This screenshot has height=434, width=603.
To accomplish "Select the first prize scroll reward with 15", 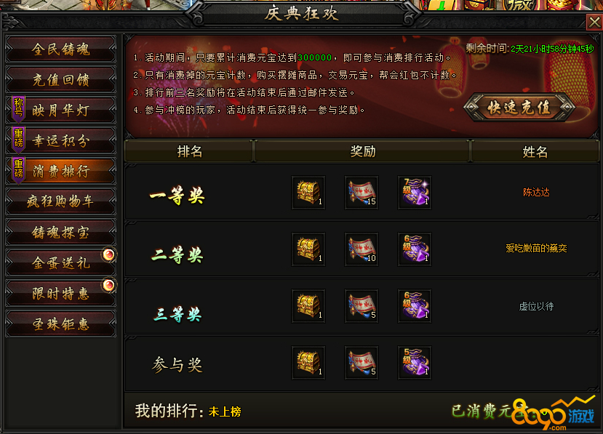I will pyautogui.click(x=362, y=193).
